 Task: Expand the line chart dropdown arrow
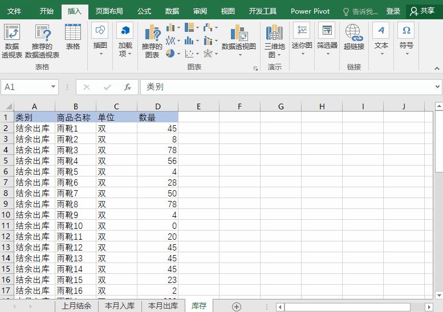(178, 40)
